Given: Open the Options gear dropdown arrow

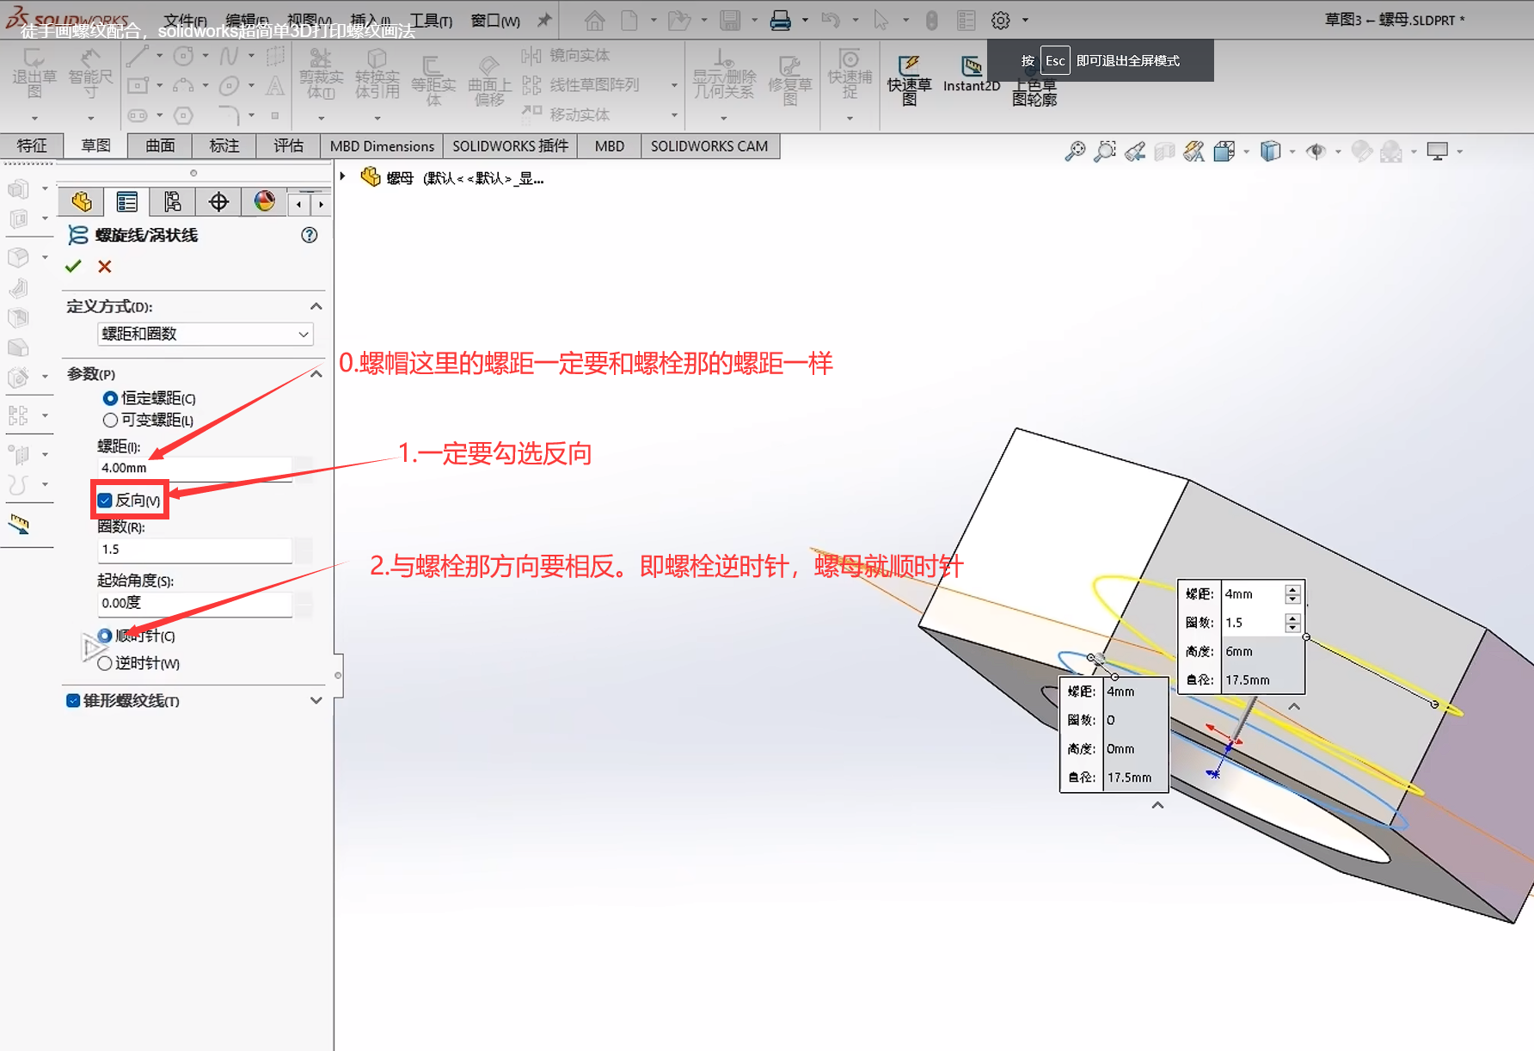Looking at the screenshot, I should point(1025,20).
